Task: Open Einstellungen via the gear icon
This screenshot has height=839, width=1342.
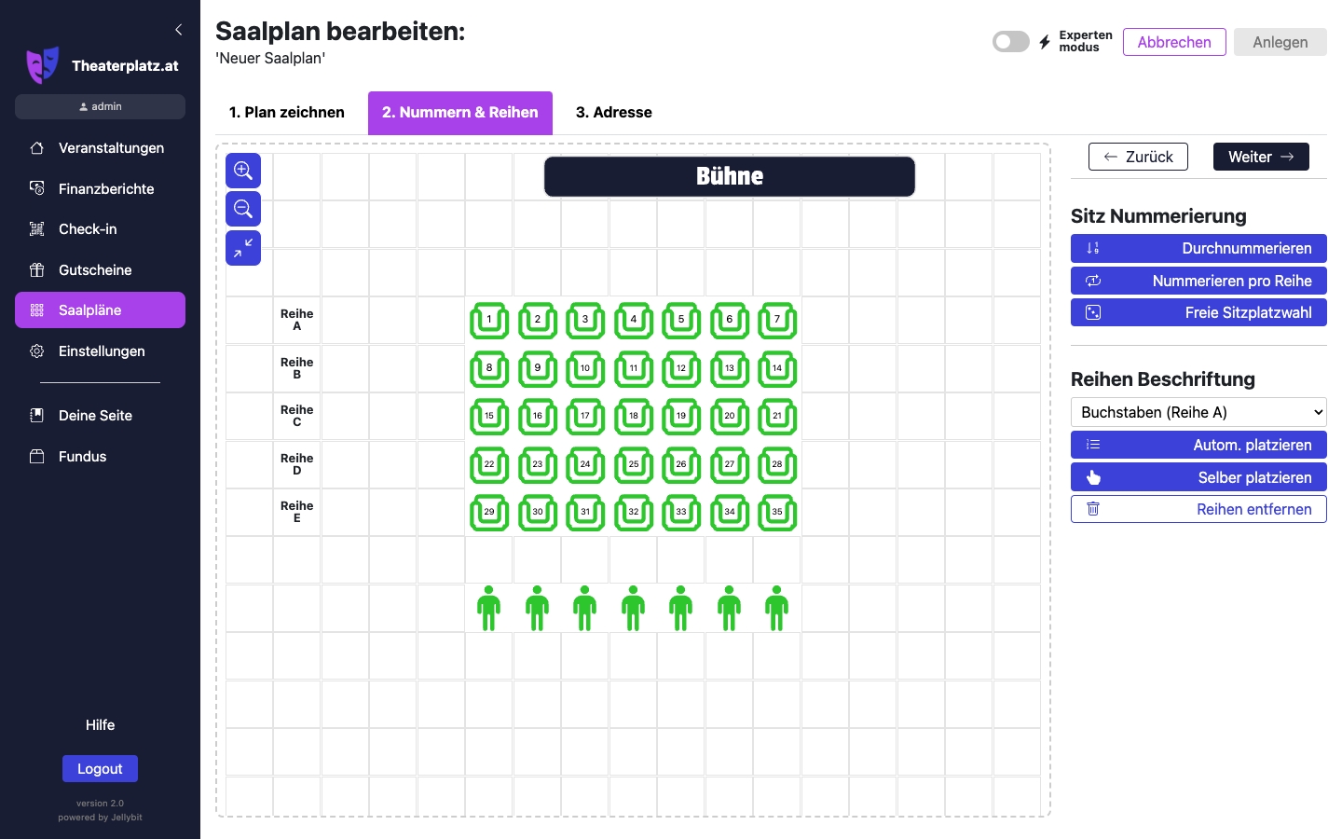Action: pos(36,351)
